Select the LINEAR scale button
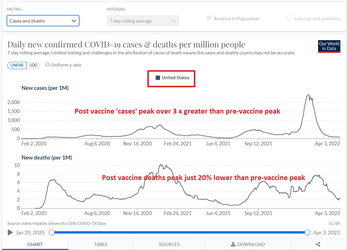 pos(17,65)
